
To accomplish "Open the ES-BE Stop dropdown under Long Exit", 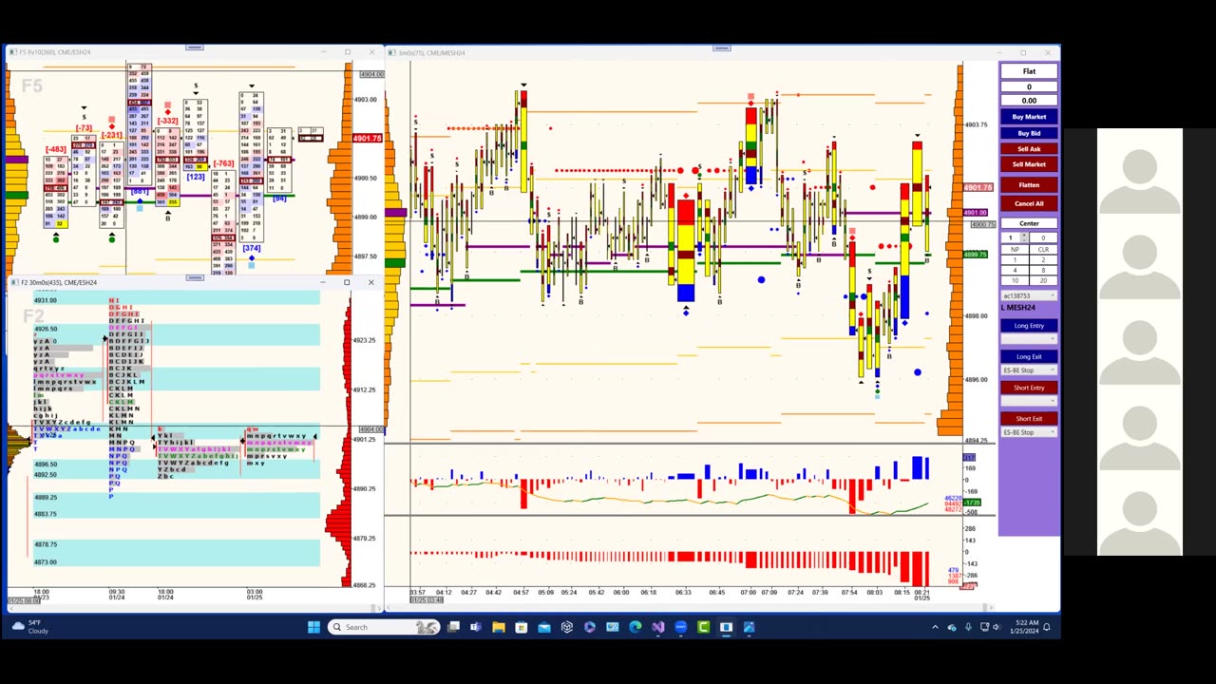I will coord(1029,370).
